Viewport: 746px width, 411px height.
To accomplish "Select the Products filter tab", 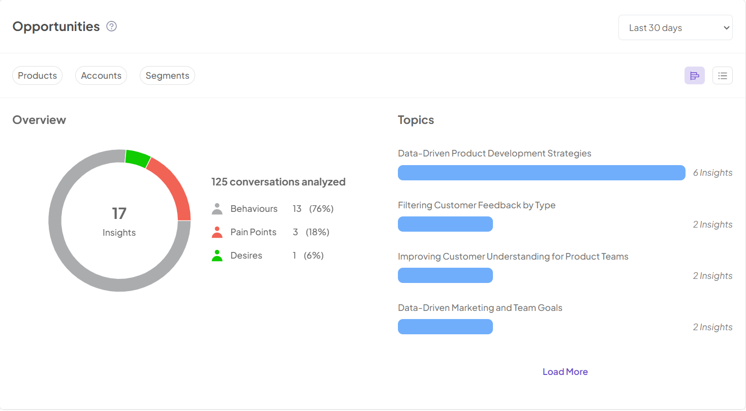I will (37, 76).
